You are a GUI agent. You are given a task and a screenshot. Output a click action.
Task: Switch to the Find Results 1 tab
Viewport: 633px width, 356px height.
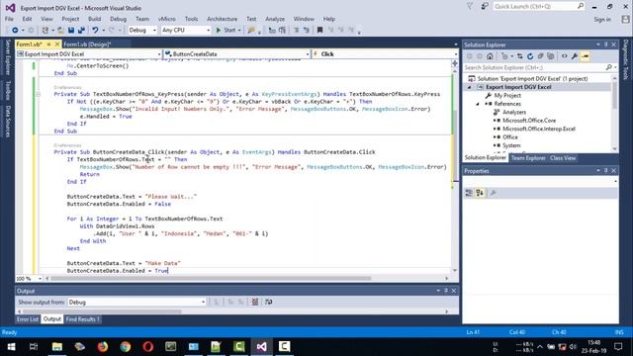click(82, 319)
